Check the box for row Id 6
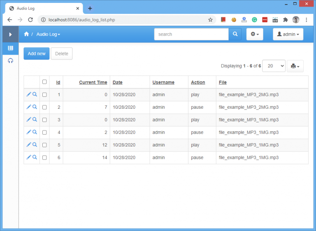Screen dimensions: 316x231 point(44,158)
